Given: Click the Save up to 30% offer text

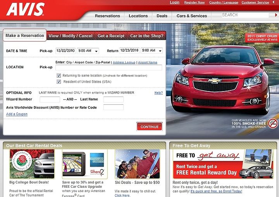Looking at the screenshot, I should 84,189.
